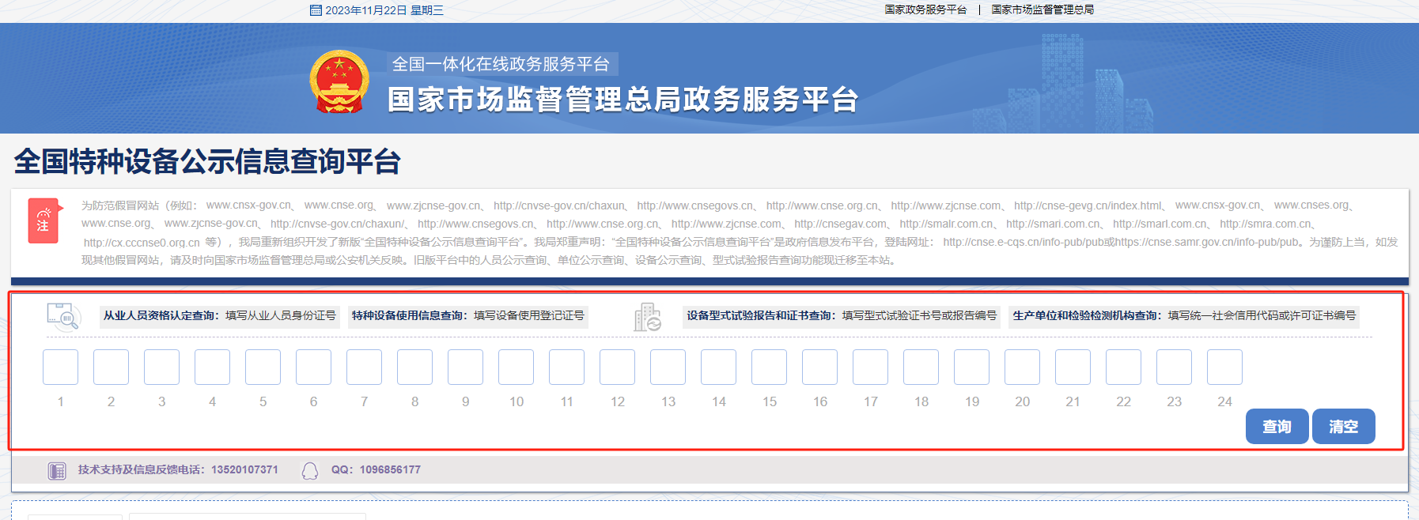Click input box number 5

(x=263, y=367)
